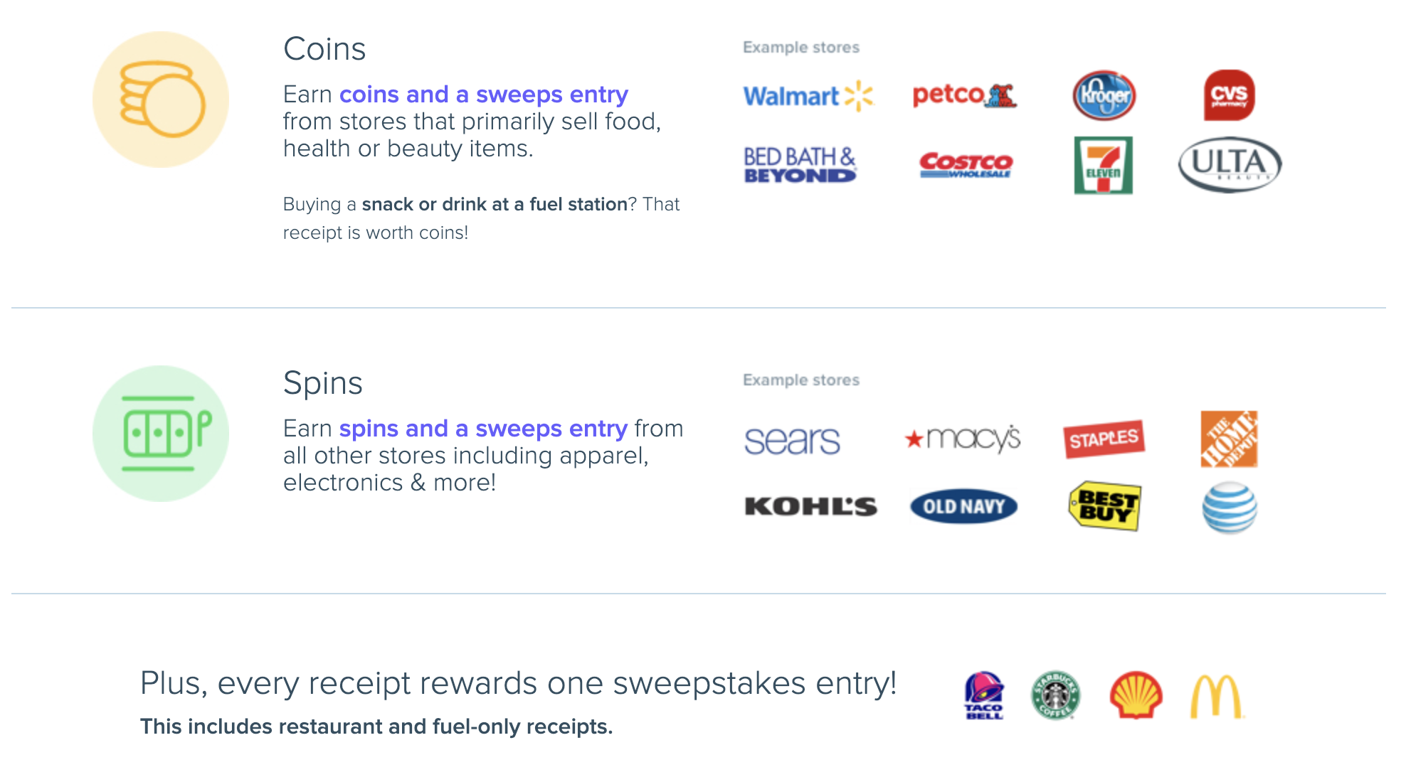Open the CVS pharmacy logo
Viewport: 1406px width, 782px height.
(x=1229, y=95)
